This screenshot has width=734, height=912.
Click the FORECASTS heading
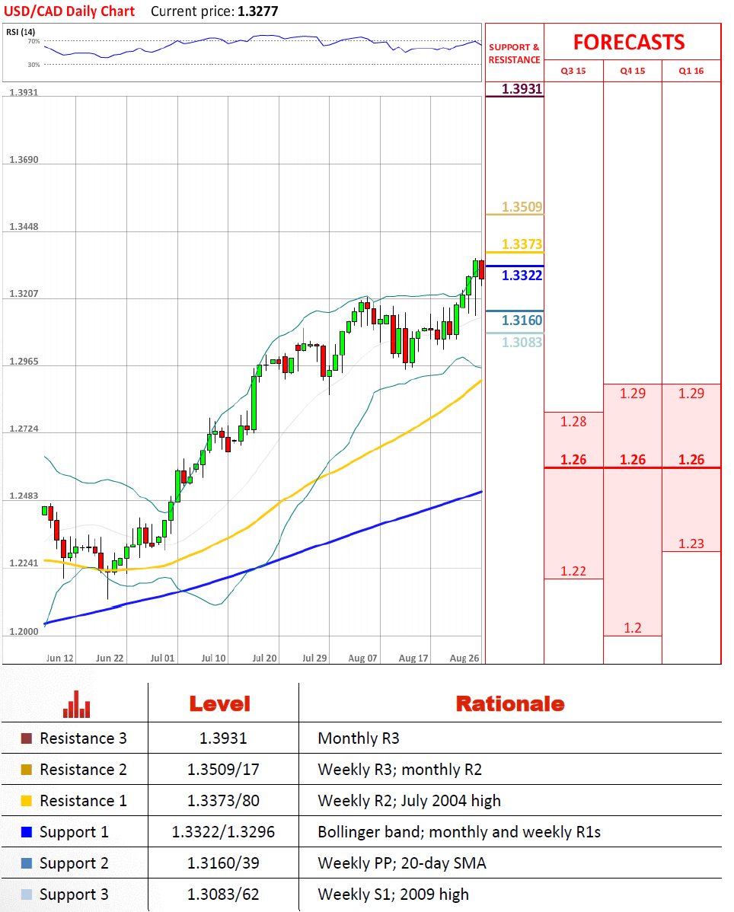629,42
